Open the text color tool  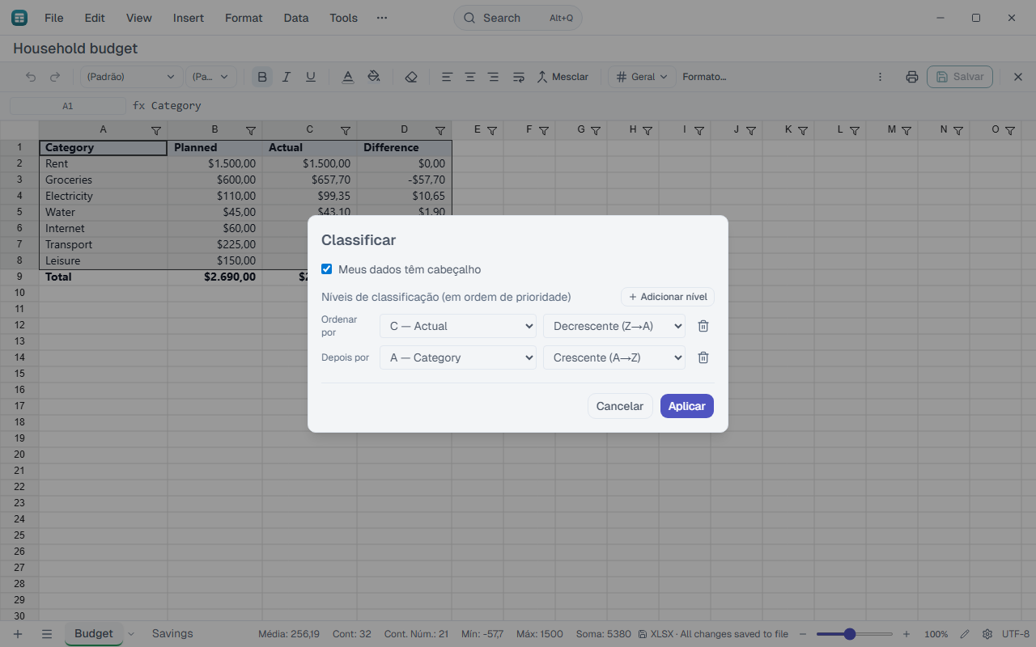pyautogui.click(x=348, y=77)
